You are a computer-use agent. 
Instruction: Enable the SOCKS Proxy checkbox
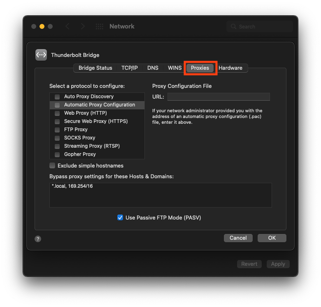pyautogui.click(x=57, y=138)
